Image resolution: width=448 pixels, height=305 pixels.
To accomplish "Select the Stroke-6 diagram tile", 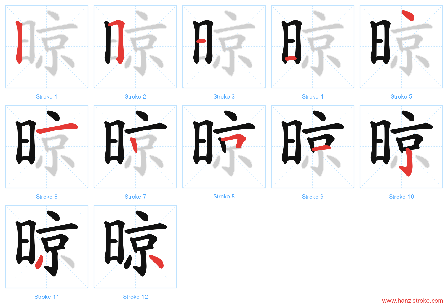I will click(x=47, y=147).
